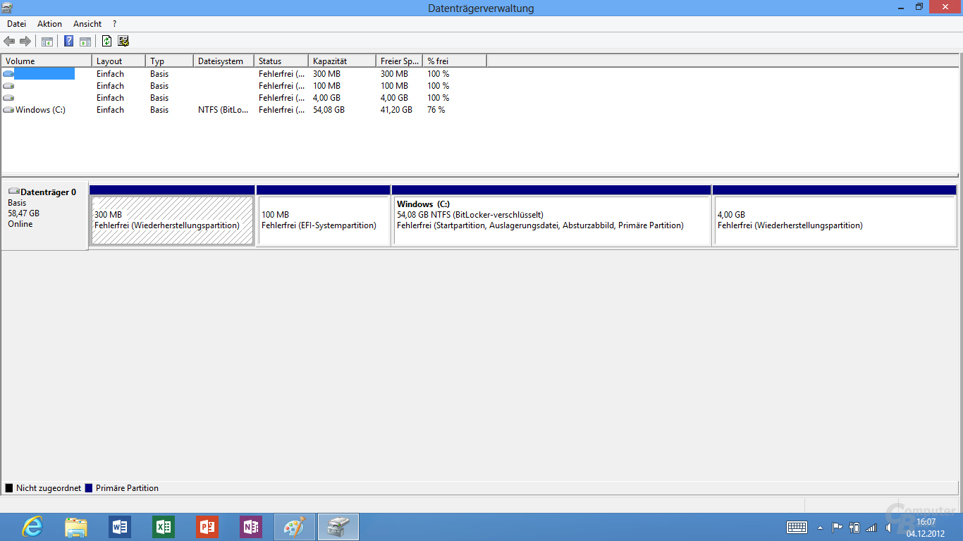This screenshot has width=963, height=541.
Task: Show hidden system tray icons
Action: (x=820, y=528)
